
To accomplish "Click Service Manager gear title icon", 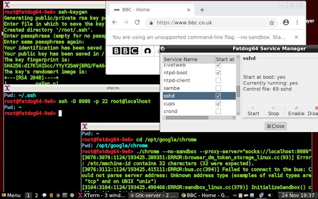I will [x=163, y=48].
